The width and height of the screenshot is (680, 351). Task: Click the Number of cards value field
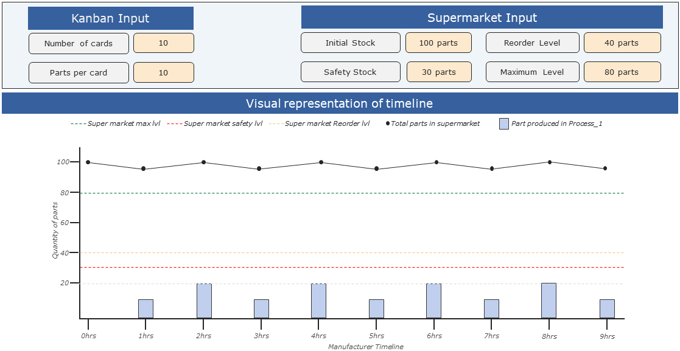coord(163,43)
